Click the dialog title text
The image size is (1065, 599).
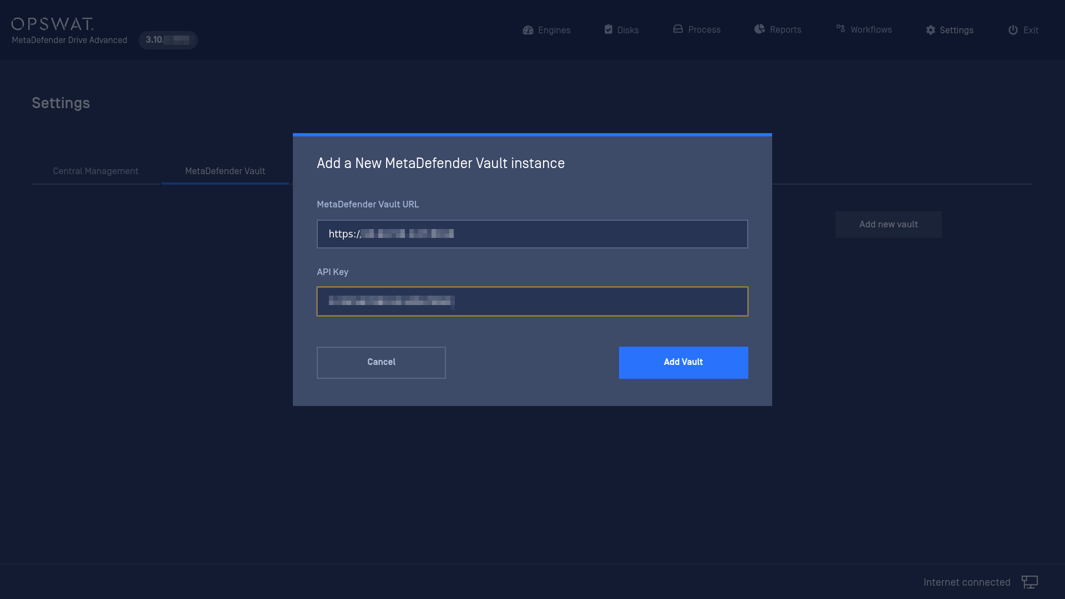[x=440, y=163]
